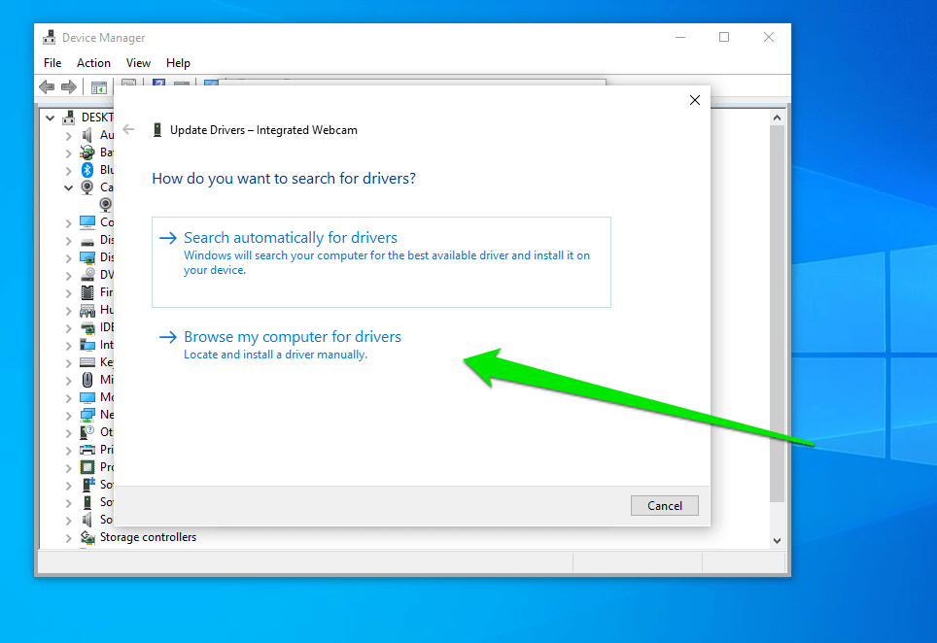Click the device tree vertical scrollbar thumb
The width and height of the screenshot is (937, 643).
coord(777,314)
